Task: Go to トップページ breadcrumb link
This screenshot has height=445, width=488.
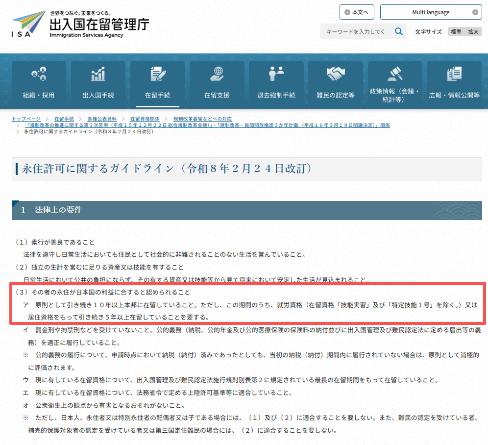Action: tap(26, 119)
